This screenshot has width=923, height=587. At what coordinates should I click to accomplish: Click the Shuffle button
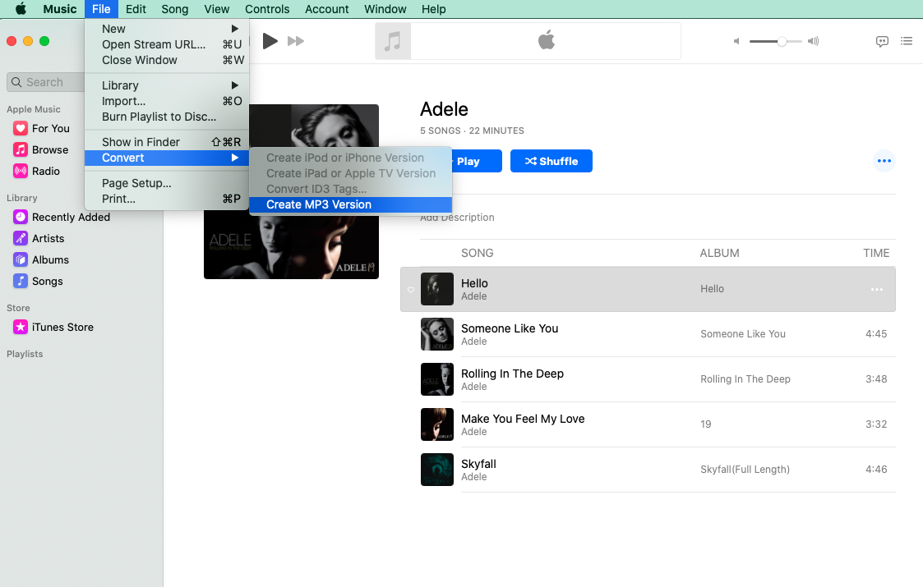[x=551, y=161]
